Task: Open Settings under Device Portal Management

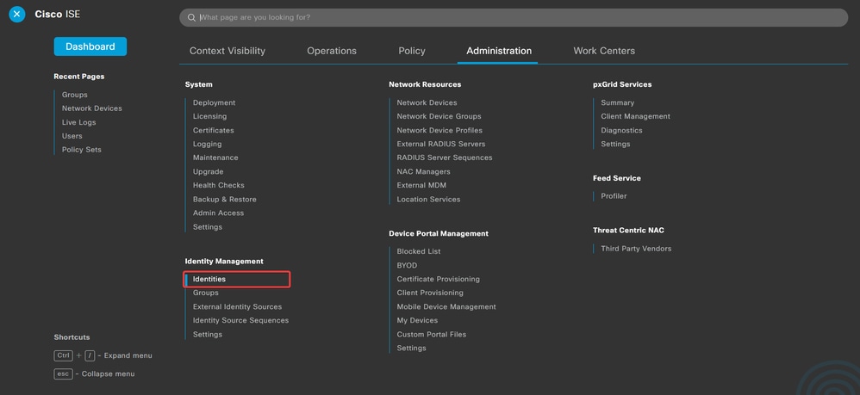Action: click(411, 349)
